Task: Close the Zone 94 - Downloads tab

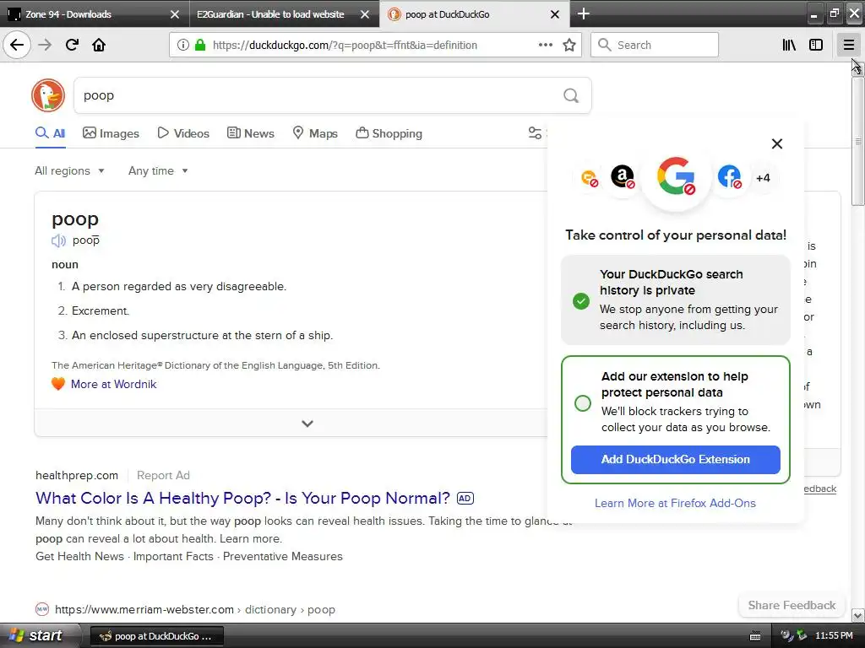Action: coord(174,14)
